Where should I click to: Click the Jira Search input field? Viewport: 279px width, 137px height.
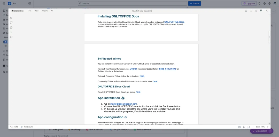tap(133, 3)
